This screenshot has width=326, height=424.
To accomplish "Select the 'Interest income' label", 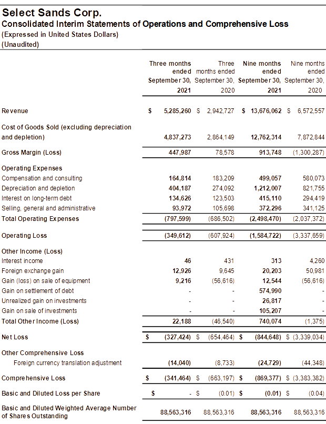I will [x=22, y=261].
